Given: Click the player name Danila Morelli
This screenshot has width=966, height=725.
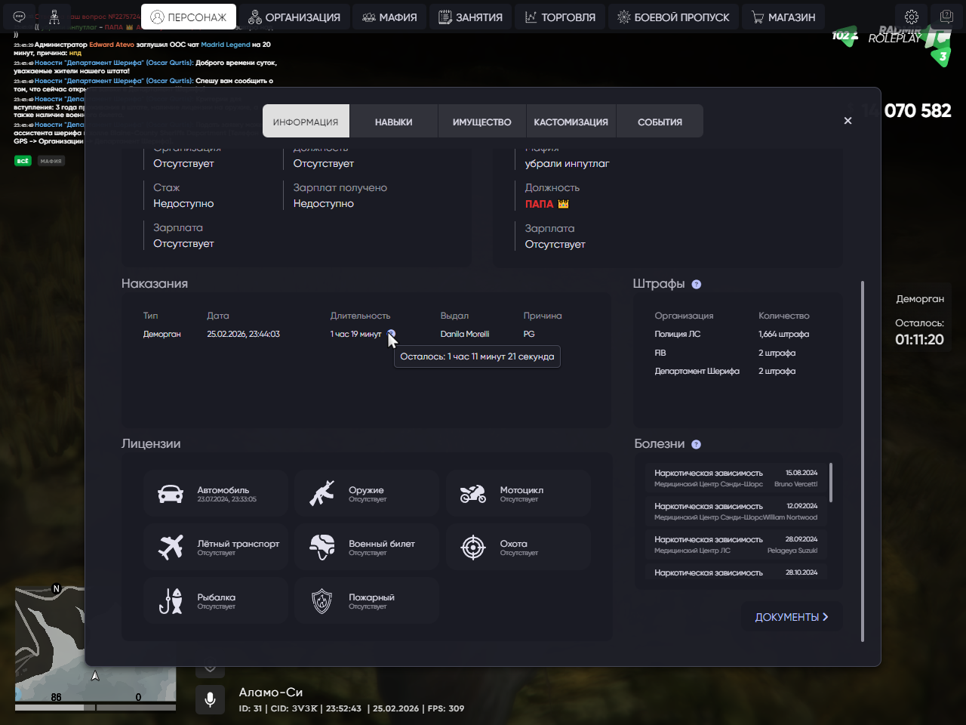Looking at the screenshot, I should (x=465, y=334).
